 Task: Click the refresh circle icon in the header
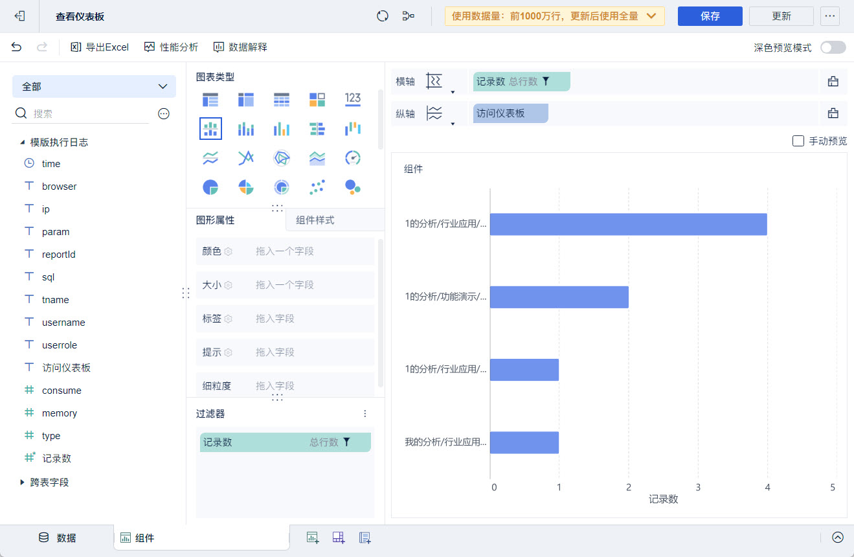click(383, 16)
